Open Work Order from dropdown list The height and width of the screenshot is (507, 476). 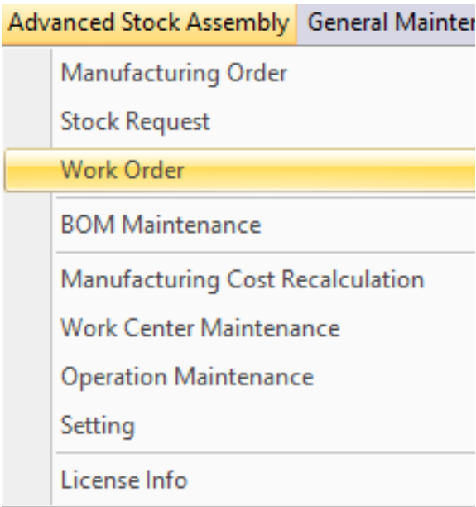[240, 171]
